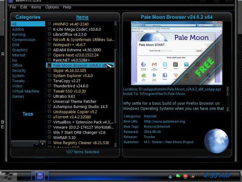Select Vmware 10.0.2 Workstation item

pos(83,127)
